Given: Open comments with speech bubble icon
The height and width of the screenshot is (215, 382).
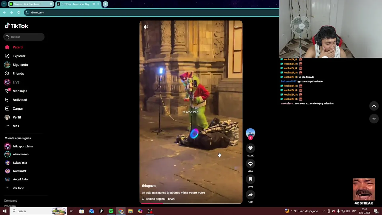Looking at the screenshot, I should click(250, 164).
